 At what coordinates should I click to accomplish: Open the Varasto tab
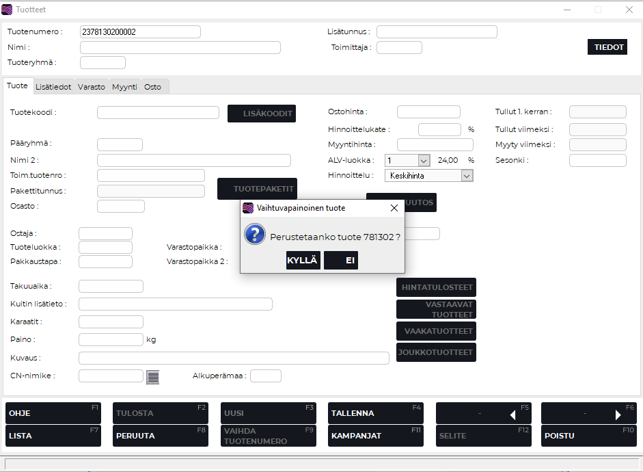[x=92, y=87]
